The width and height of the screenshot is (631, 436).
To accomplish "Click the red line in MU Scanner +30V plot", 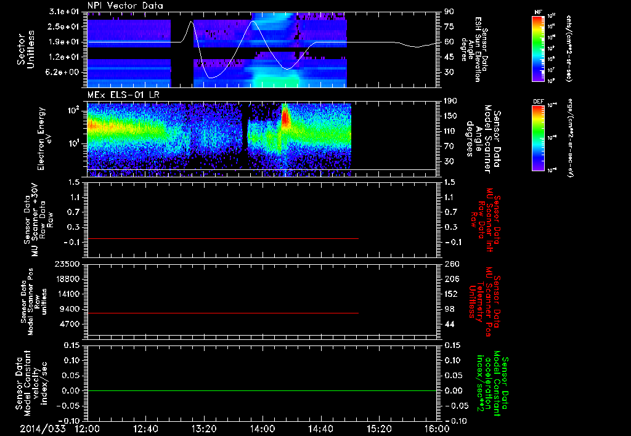I will point(222,239).
